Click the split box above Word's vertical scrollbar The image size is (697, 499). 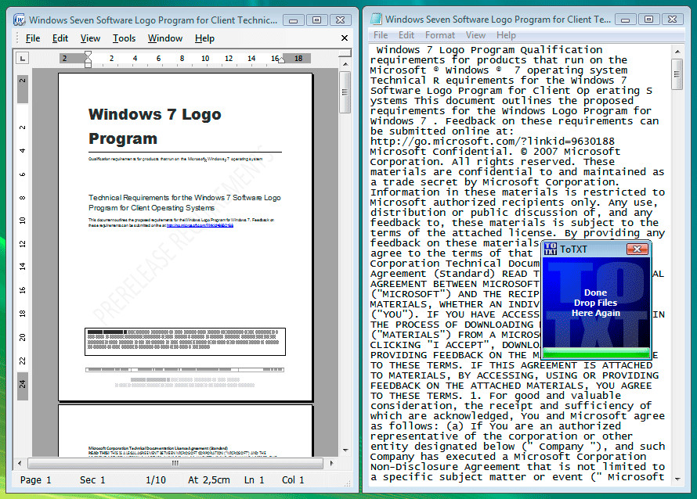tap(345, 53)
